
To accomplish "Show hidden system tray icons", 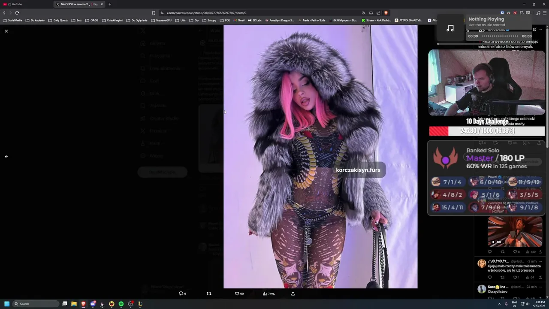I will (498, 304).
